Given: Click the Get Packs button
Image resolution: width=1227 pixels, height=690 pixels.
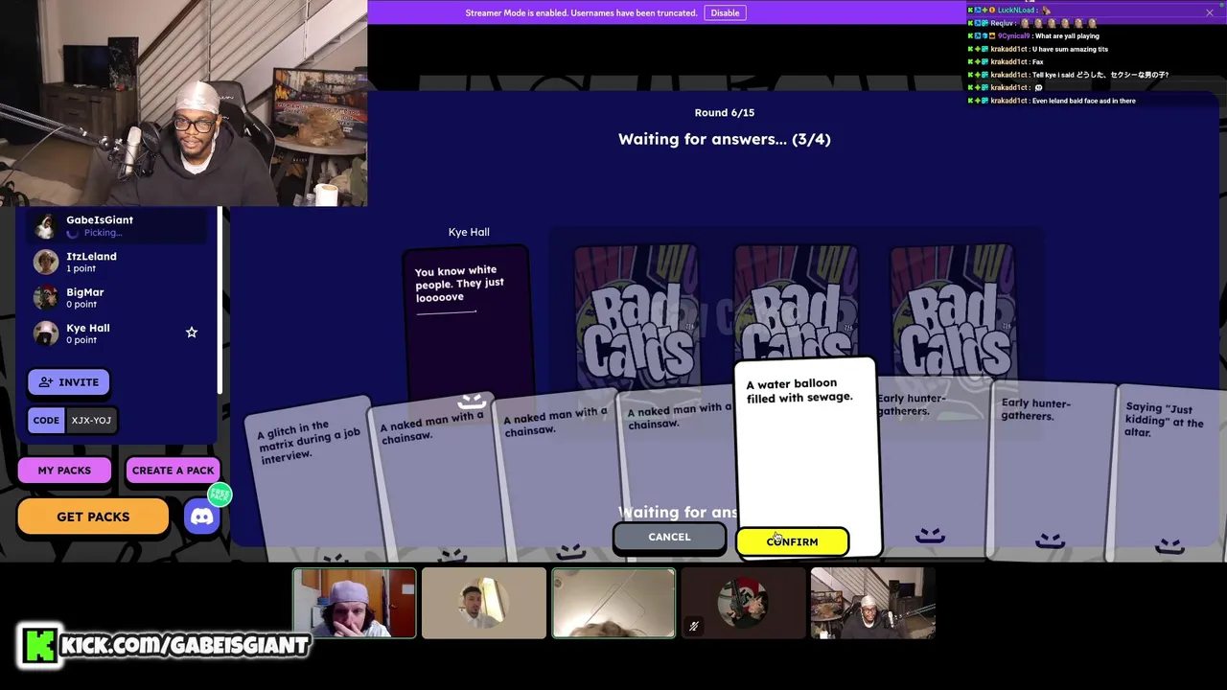Looking at the screenshot, I should (93, 517).
